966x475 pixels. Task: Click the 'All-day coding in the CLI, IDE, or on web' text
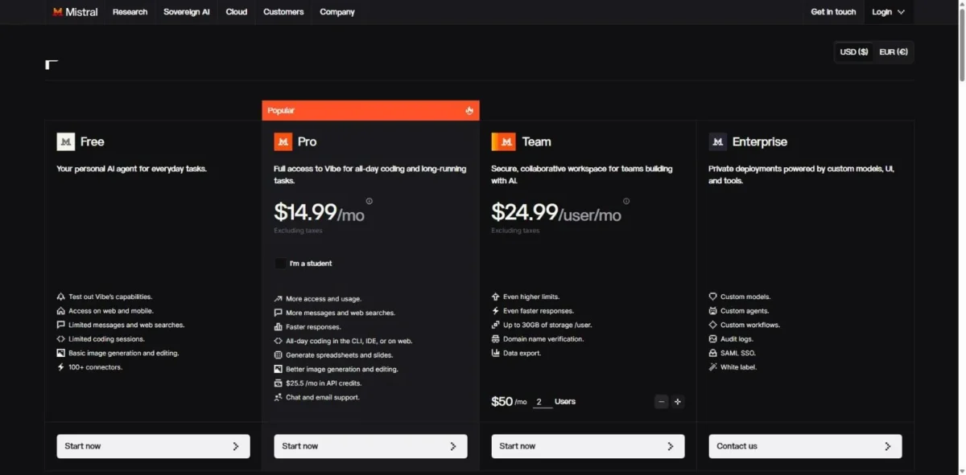(349, 341)
